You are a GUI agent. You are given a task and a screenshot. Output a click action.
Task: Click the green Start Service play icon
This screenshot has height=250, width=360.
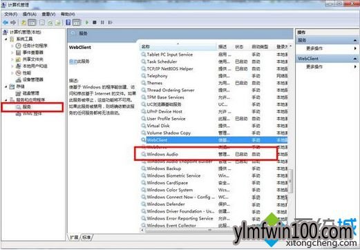[x=87, y=22]
